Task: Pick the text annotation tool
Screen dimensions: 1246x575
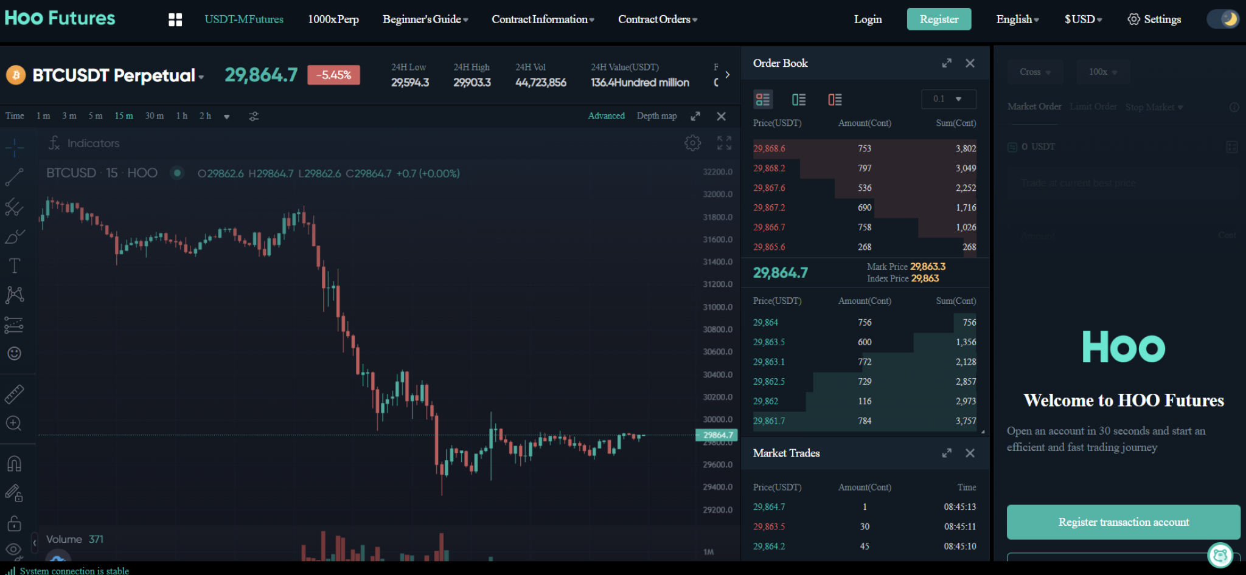Action: click(13, 265)
